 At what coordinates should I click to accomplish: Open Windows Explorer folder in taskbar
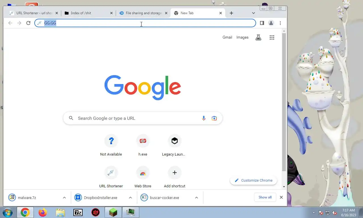click(60, 212)
